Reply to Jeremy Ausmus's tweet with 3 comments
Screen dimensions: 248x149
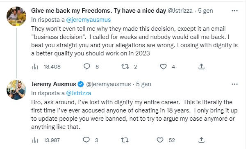(x=91, y=140)
